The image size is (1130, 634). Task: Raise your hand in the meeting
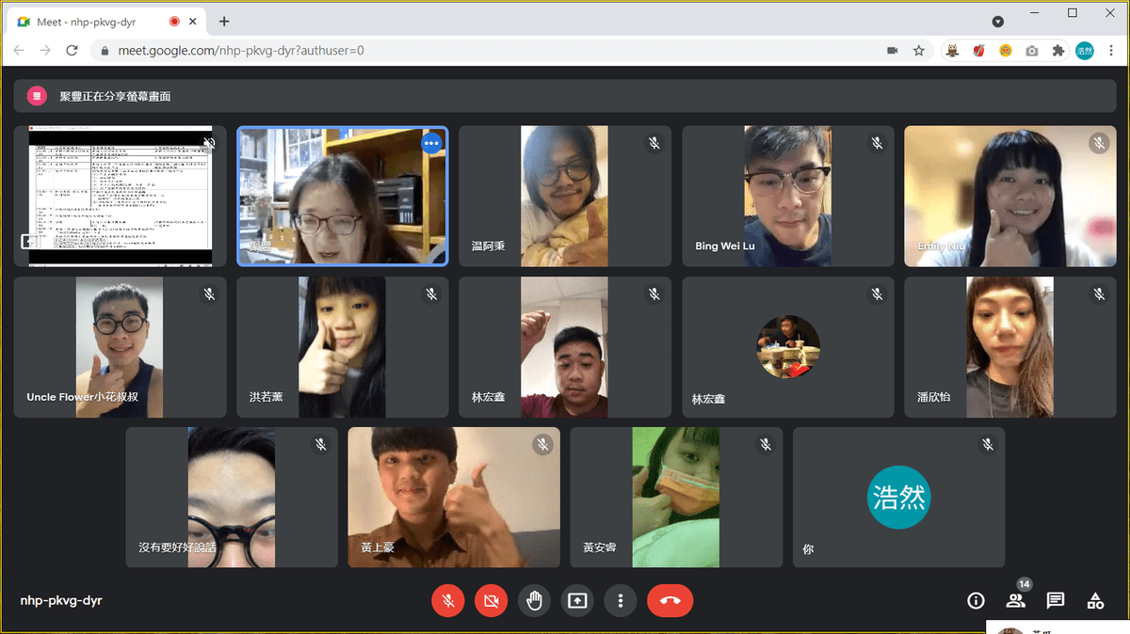(x=534, y=600)
